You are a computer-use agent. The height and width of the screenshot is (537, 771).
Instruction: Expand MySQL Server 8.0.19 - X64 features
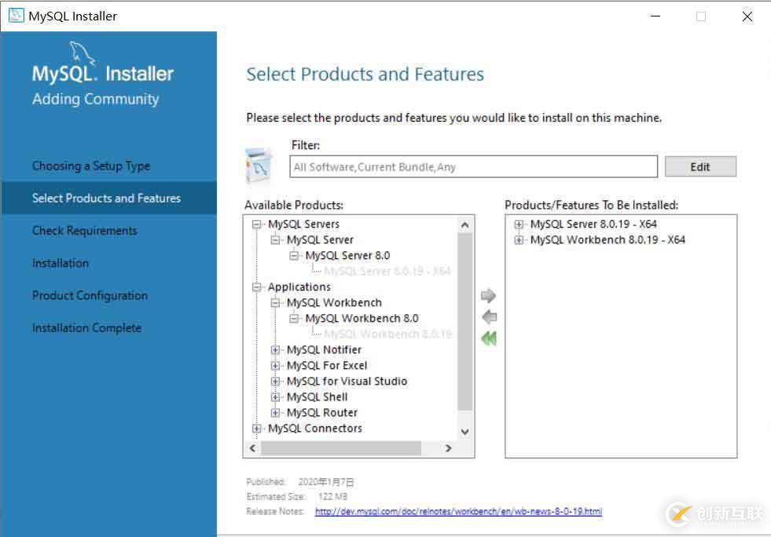519,225
